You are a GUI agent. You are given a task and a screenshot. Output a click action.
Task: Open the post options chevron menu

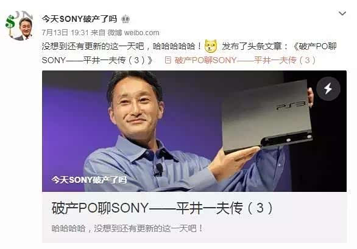pyautogui.click(x=342, y=13)
